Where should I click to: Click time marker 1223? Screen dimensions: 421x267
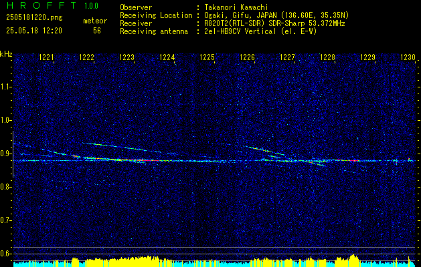tap(127, 57)
